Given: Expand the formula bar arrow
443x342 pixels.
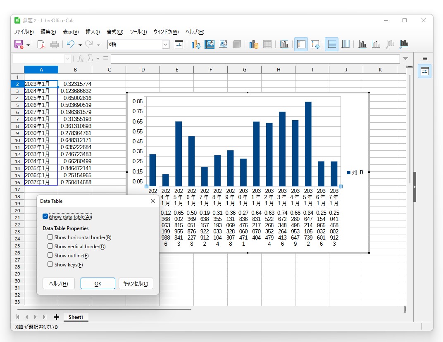Looking at the screenshot, I should (405, 59).
